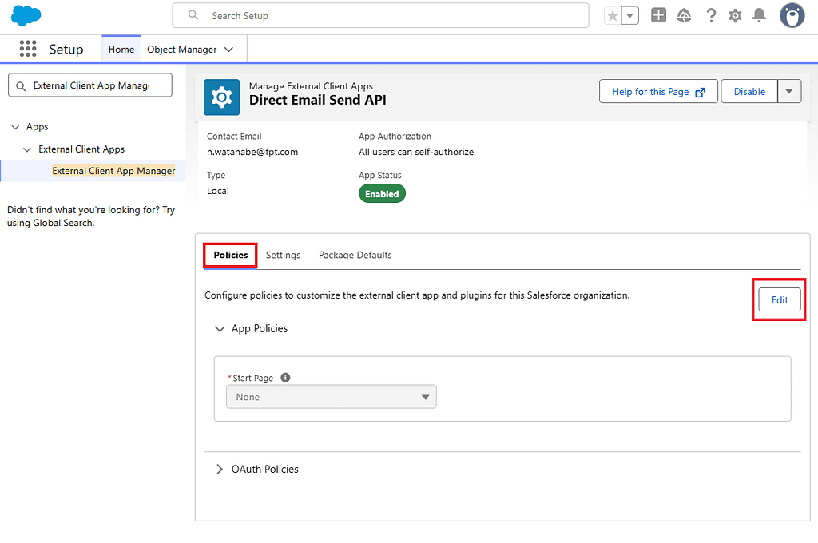Switch to the Package Defaults tab
Viewport: 818px width, 543px height.
(x=355, y=255)
